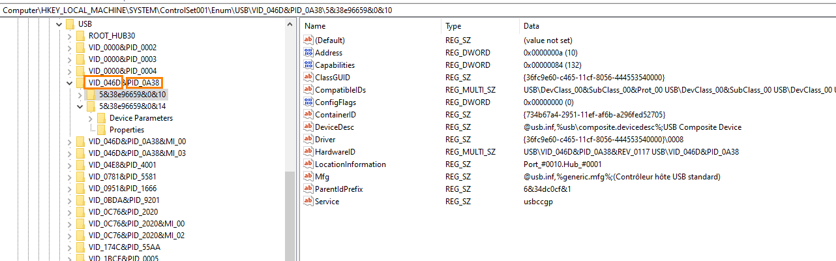836x261 pixels.
Task: Click the ContainerID GUID data cell
Action: click(594, 115)
